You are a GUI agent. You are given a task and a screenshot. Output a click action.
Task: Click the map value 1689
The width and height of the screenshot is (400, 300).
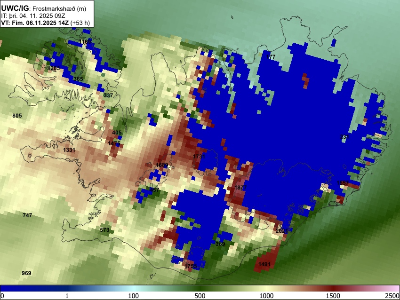[162, 165]
